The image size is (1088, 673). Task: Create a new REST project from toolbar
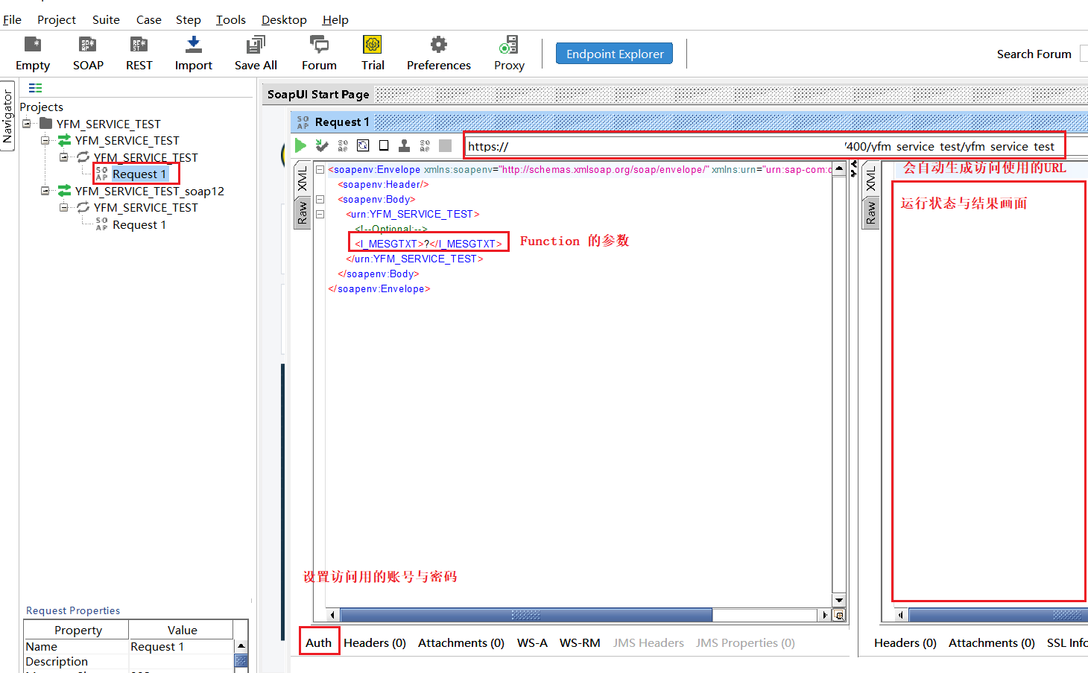[x=139, y=45]
